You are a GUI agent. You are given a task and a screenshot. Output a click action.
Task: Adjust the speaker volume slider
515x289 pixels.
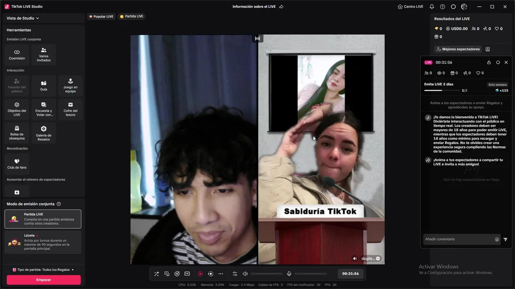click(x=266, y=274)
